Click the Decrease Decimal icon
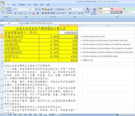The height and width of the screenshot is (116, 135). tap(82, 13)
